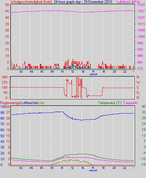The height and width of the screenshot is (178, 146).
Task: Click the 24 hour graph day title
Action: point(83,2)
